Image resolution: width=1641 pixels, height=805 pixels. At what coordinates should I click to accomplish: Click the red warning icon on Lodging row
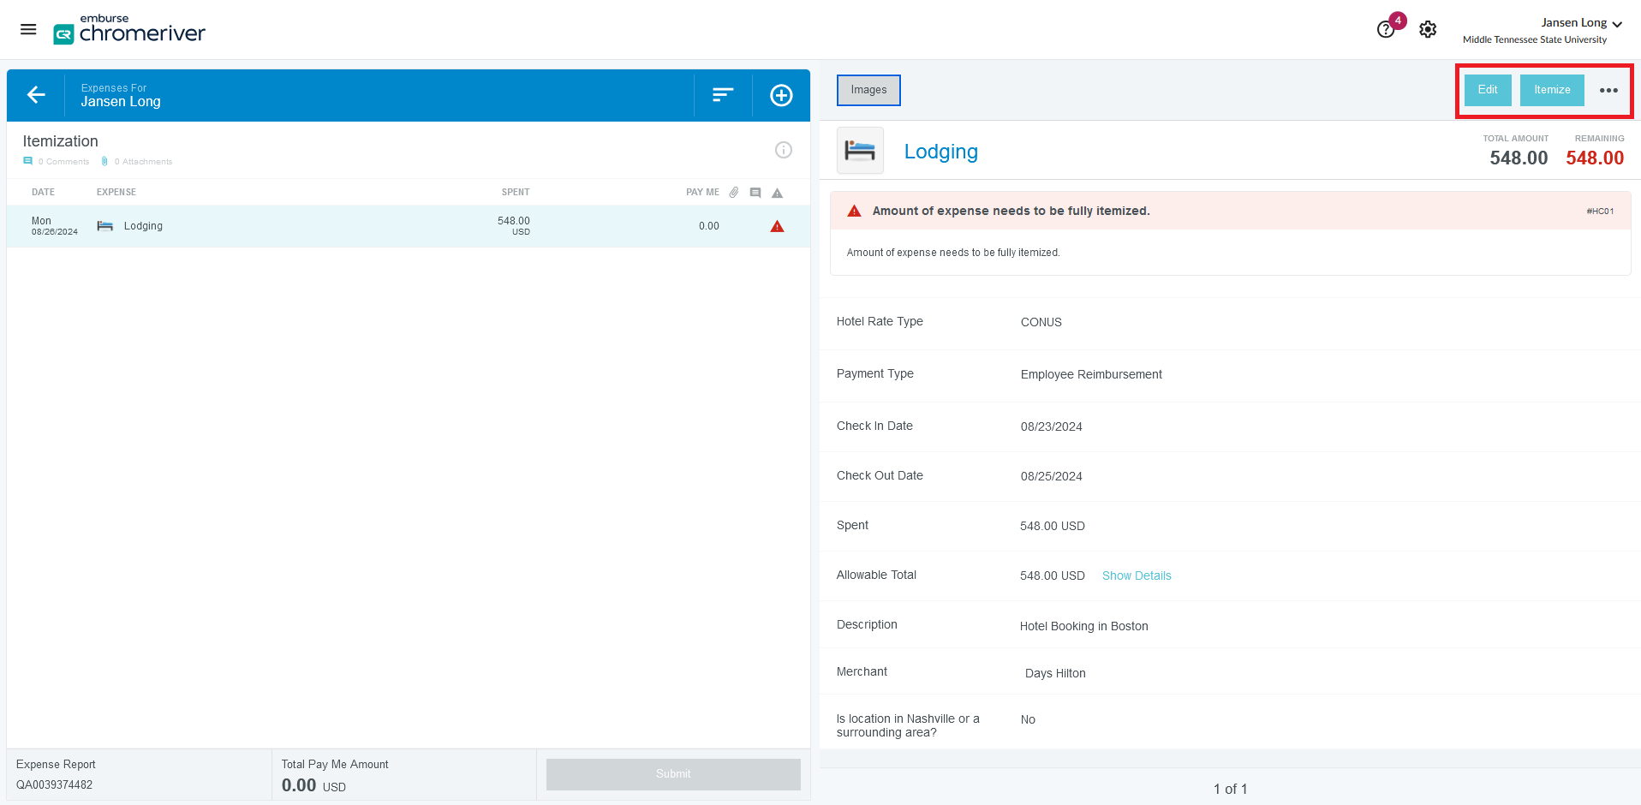pos(777,227)
